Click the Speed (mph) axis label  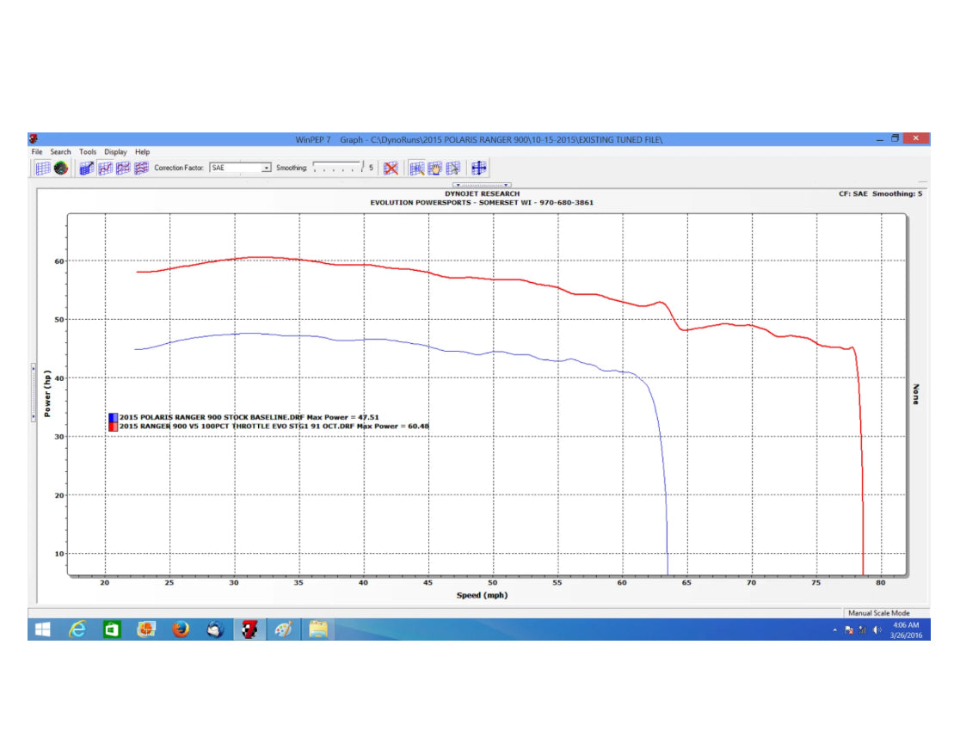point(481,595)
